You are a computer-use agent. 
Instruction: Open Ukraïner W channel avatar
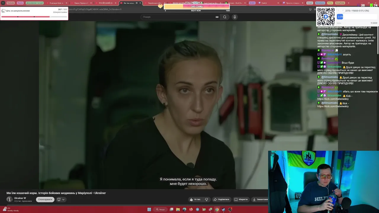9,199
